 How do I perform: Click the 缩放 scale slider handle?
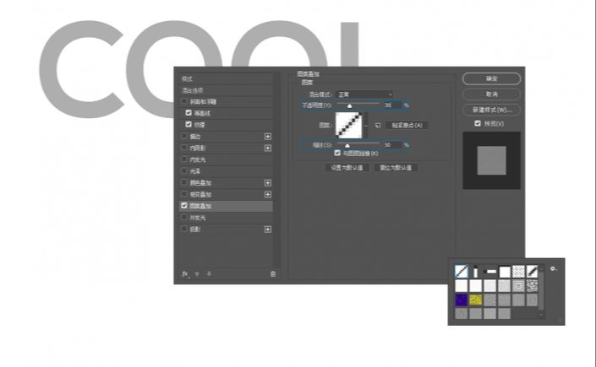point(347,145)
